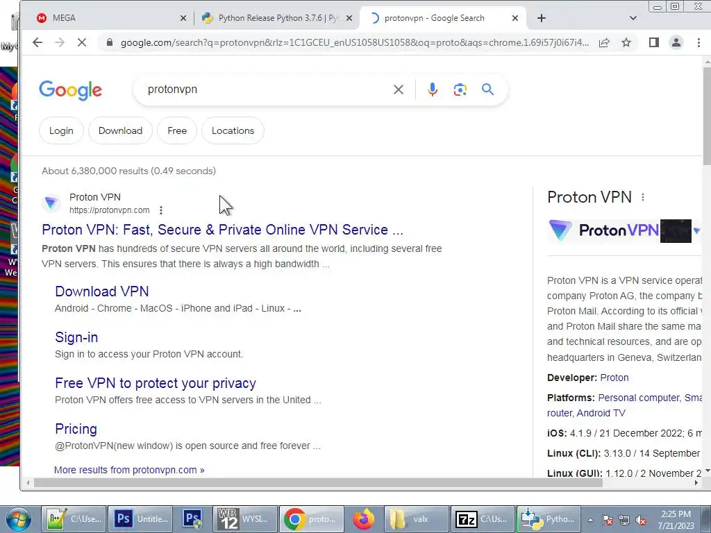Open Proton VPN: Fast, Secure result
Image resolution: width=711 pixels, height=533 pixels.
(x=222, y=230)
